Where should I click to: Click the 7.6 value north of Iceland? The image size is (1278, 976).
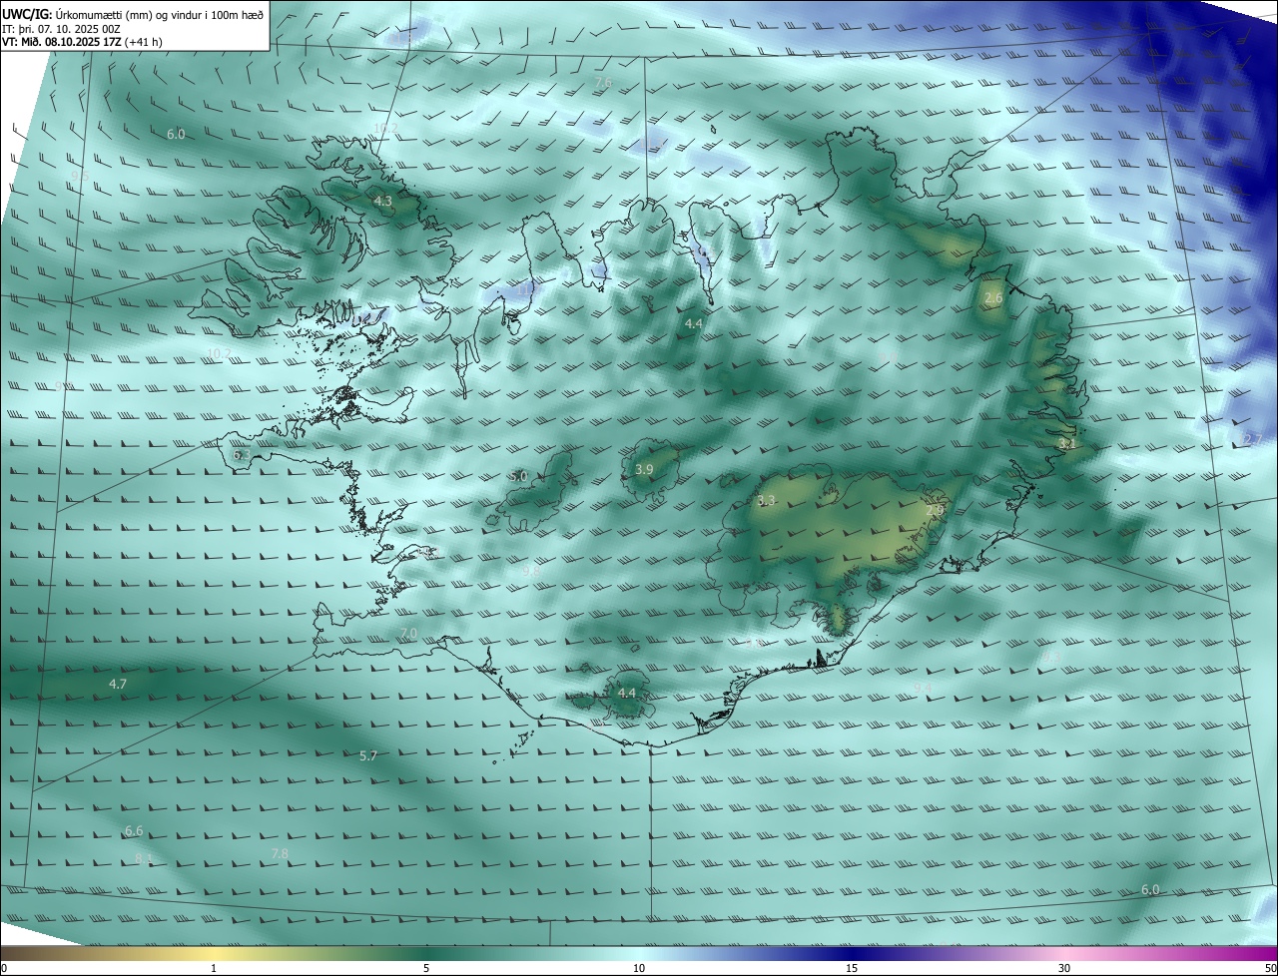pos(603,82)
